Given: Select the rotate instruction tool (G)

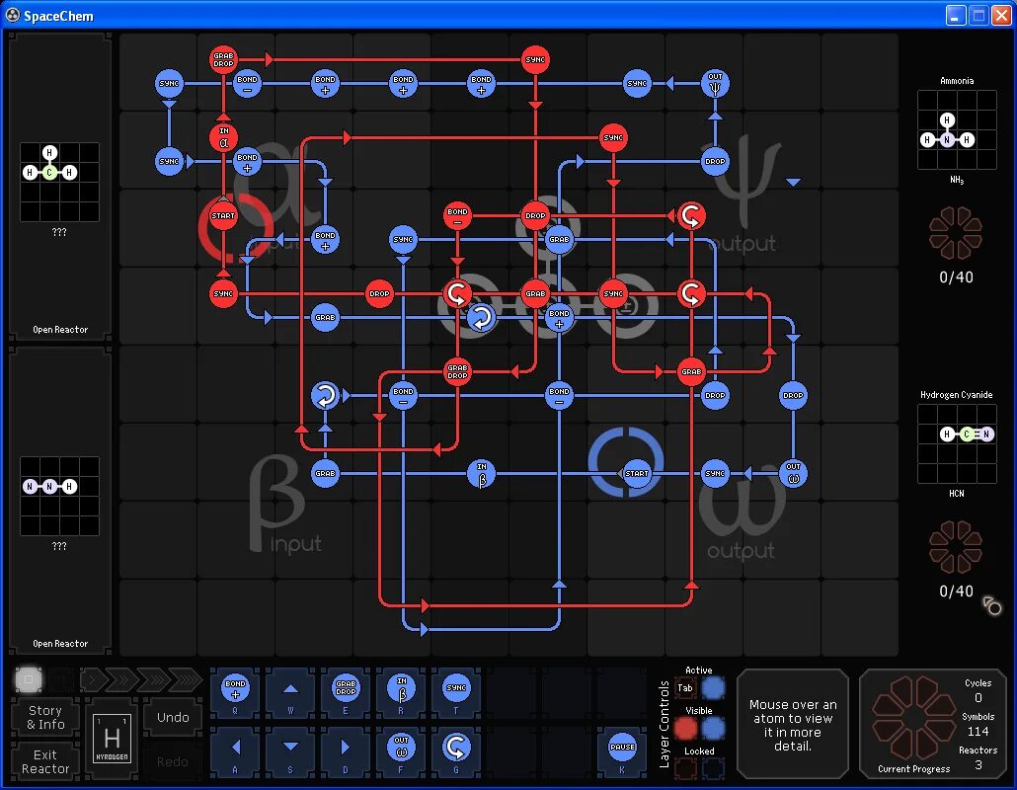Looking at the screenshot, I should 456,751.
